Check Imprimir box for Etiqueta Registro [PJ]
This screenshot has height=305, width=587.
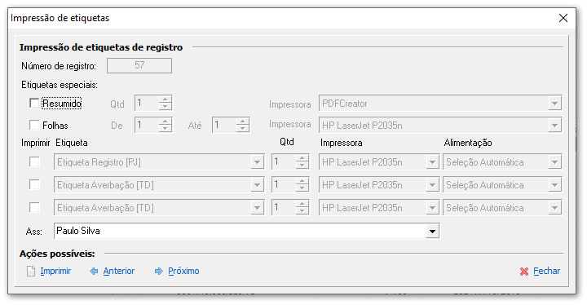pyautogui.click(x=34, y=161)
